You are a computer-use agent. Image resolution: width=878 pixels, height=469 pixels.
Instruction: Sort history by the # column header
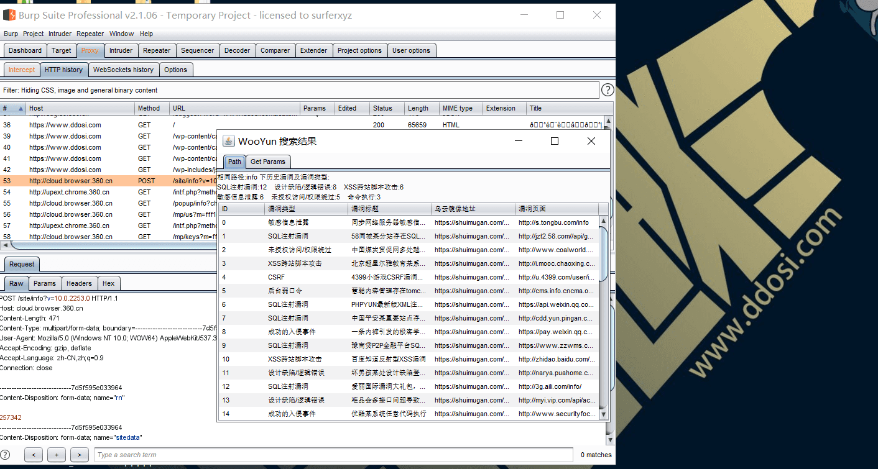[x=13, y=108]
